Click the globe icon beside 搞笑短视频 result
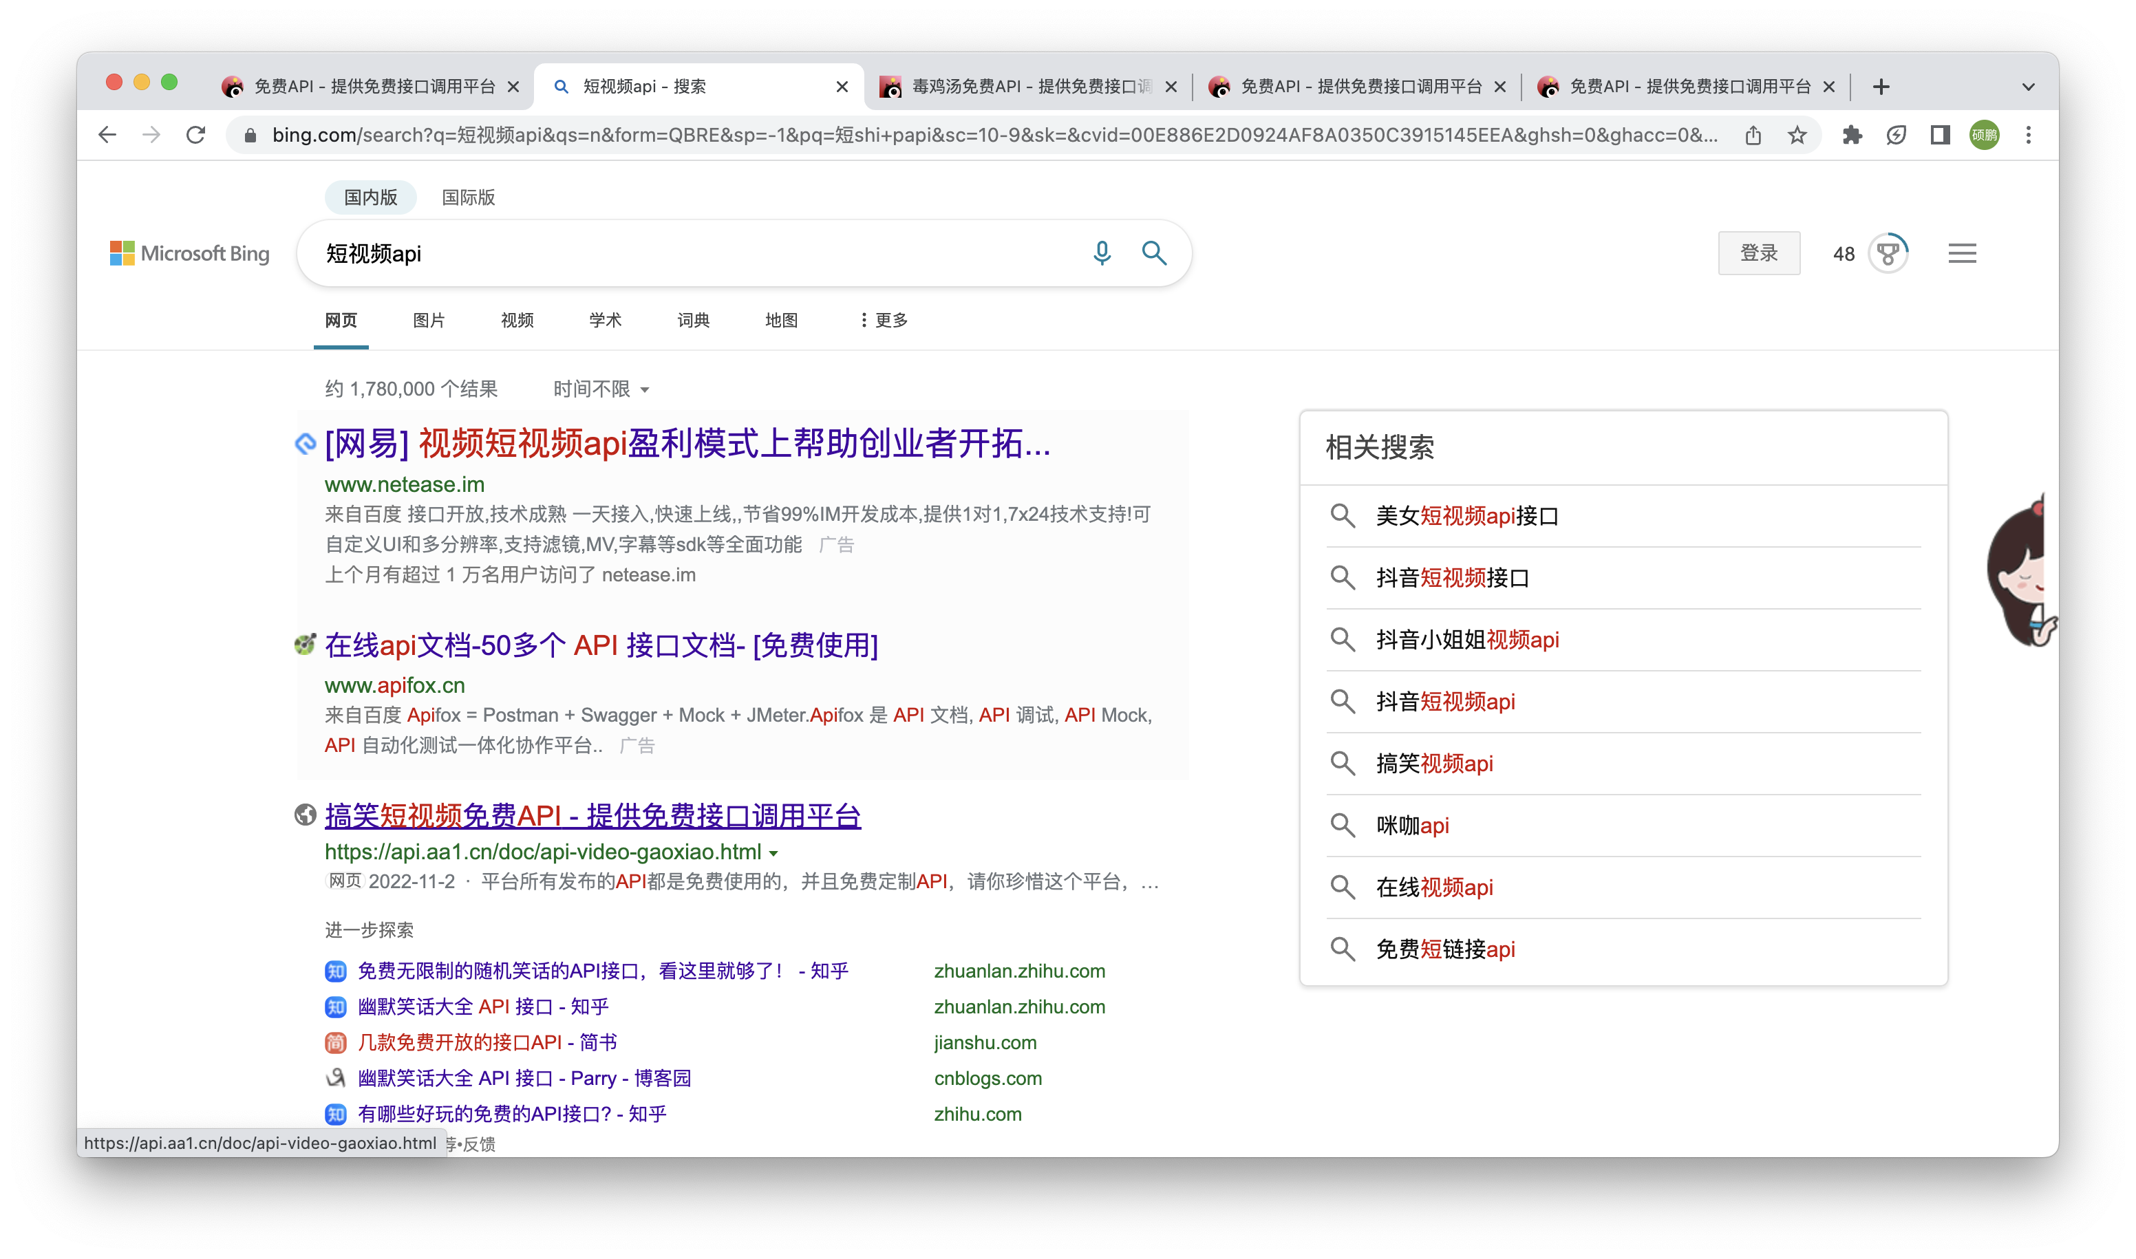This screenshot has height=1259, width=2136. [x=306, y=815]
